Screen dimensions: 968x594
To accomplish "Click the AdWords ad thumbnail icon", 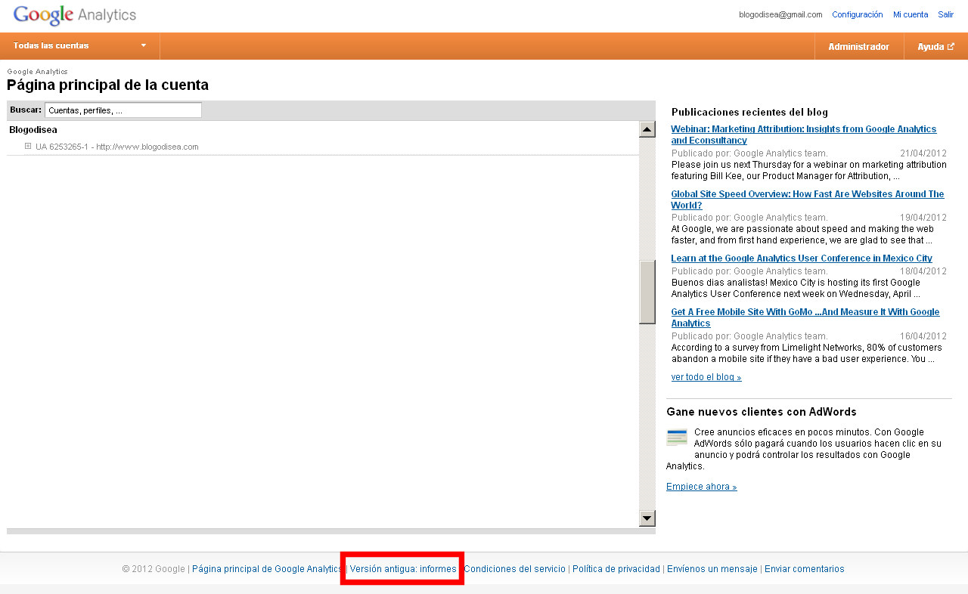I will click(677, 438).
